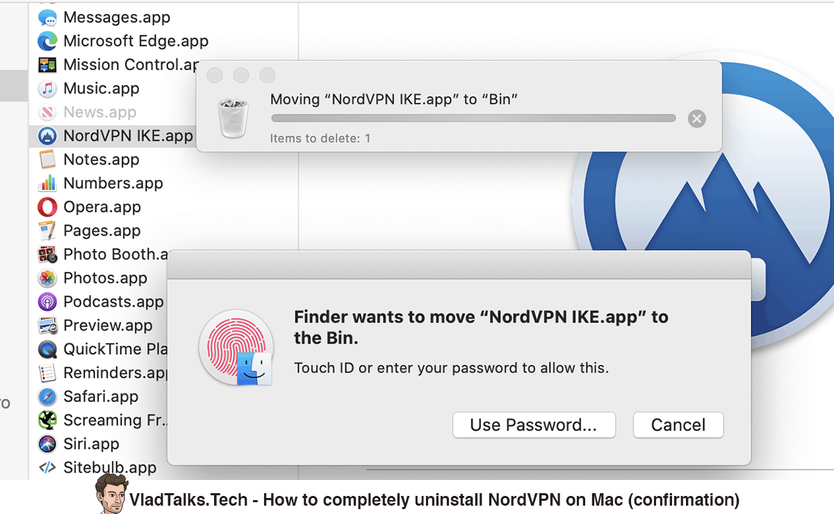The image size is (834, 514).
Task: Select the Podcasts.app file name
Action: [114, 301]
